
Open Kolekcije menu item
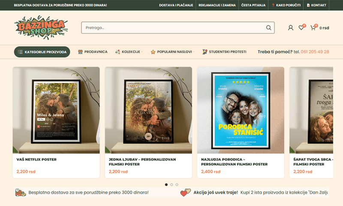coord(131,52)
